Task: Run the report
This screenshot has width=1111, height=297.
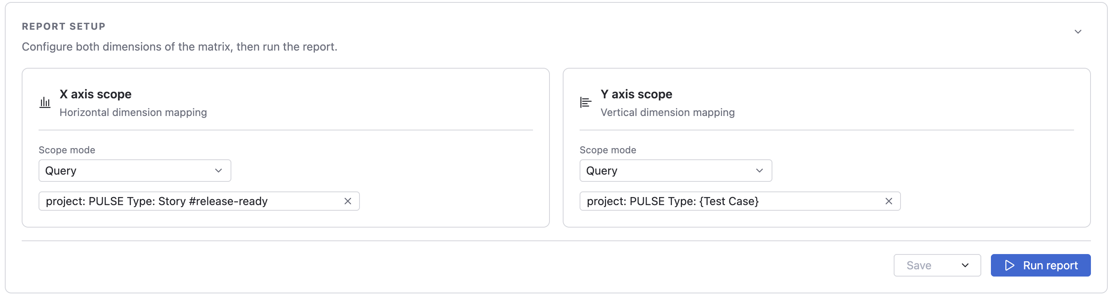Action: [x=1041, y=265]
